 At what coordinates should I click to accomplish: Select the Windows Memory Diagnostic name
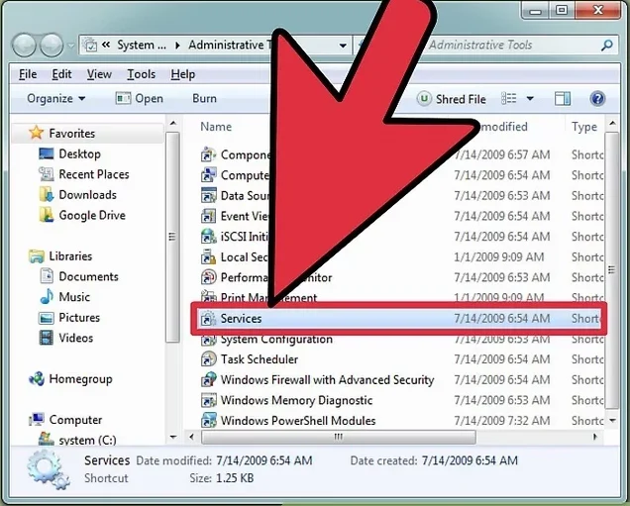[x=296, y=400]
